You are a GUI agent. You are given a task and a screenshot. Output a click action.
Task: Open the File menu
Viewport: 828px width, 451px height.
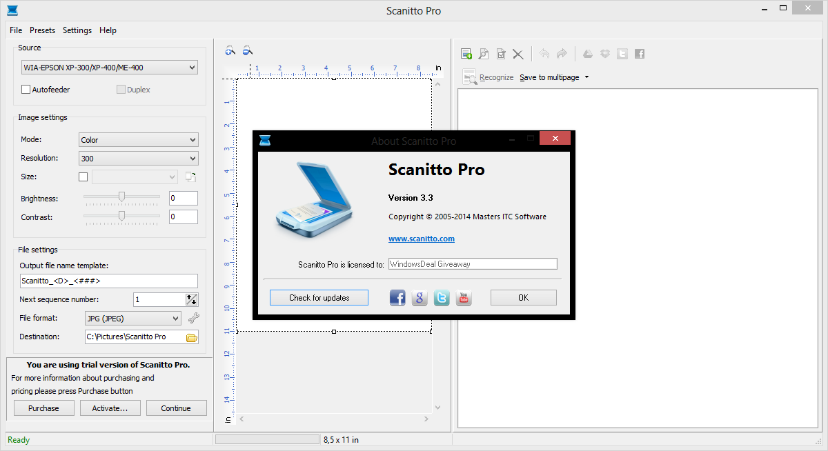(16, 30)
